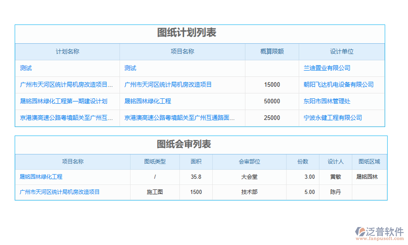Open the 测试 link in 项目名称 column
408x245 pixels.
coord(130,68)
